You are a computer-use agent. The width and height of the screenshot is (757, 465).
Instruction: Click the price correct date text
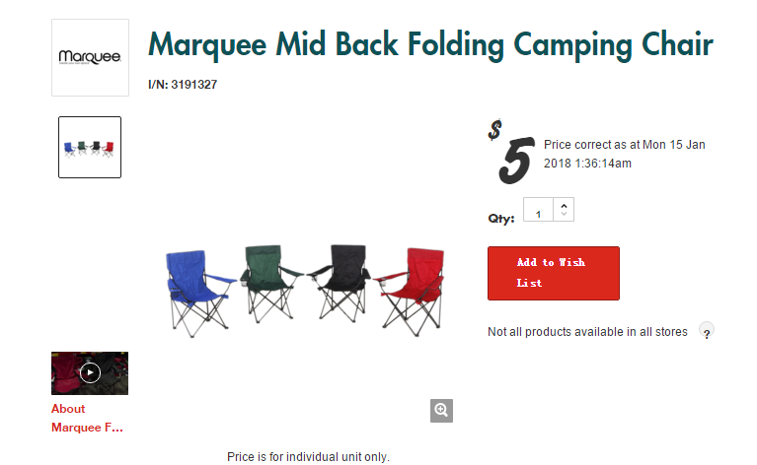click(x=624, y=154)
